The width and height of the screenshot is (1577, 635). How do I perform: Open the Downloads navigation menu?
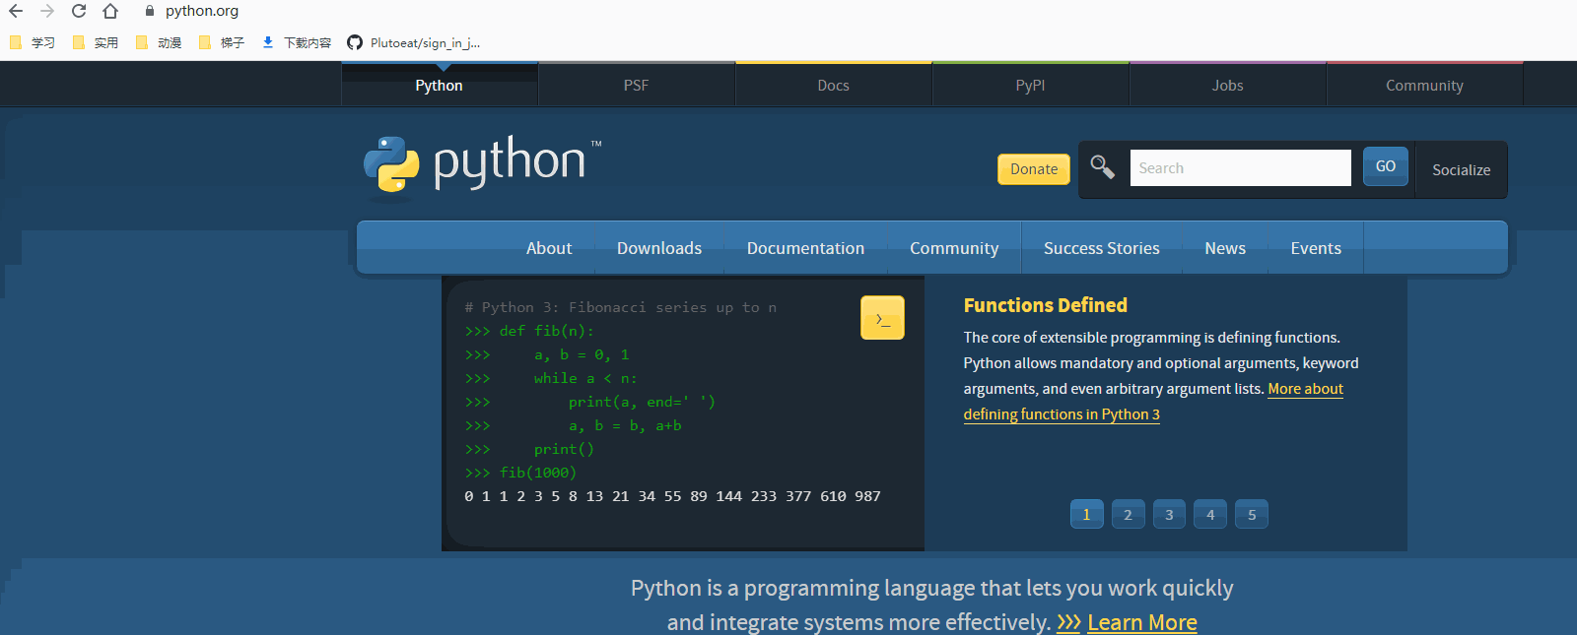click(x=659, y=248)
